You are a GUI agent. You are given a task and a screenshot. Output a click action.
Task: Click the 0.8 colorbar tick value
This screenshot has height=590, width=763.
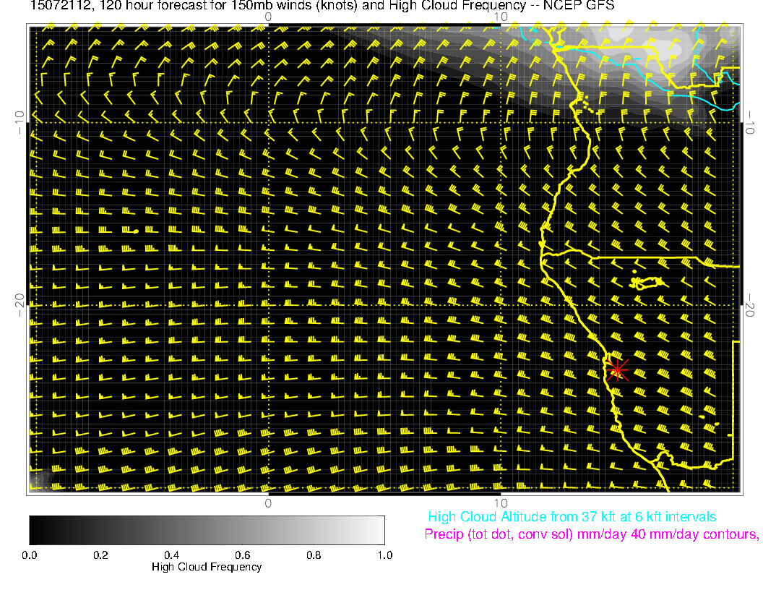[x=314, y=555]
